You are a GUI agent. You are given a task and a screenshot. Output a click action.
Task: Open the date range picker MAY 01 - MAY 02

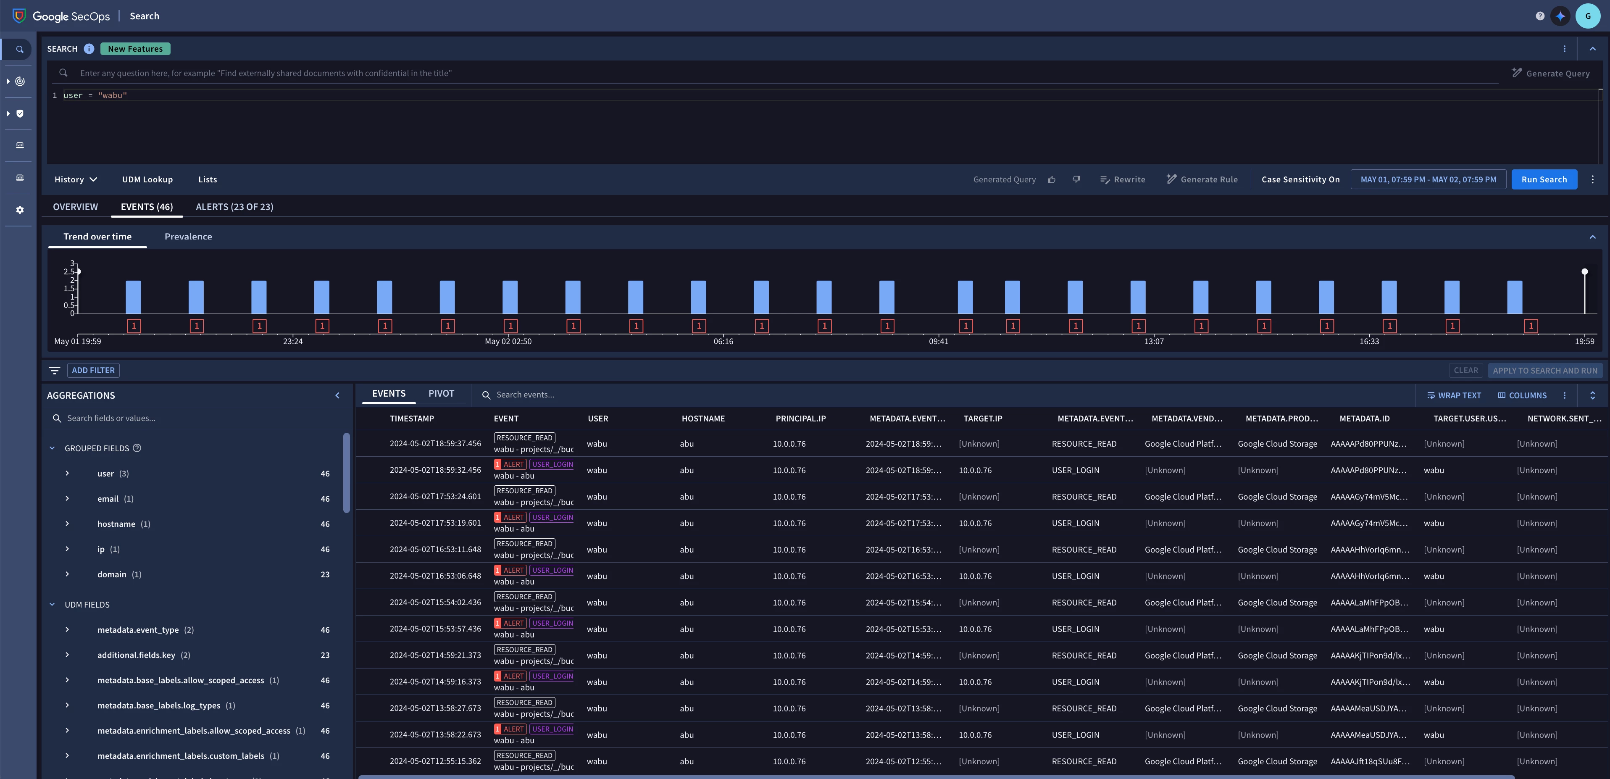click(1428, 180)
